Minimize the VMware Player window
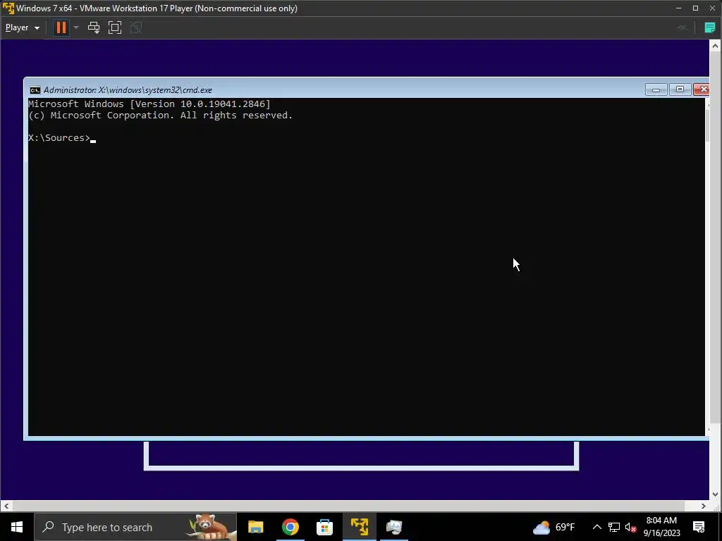Image resolution: width=722 pixels, height=541 pixels. tap(678, 8)
